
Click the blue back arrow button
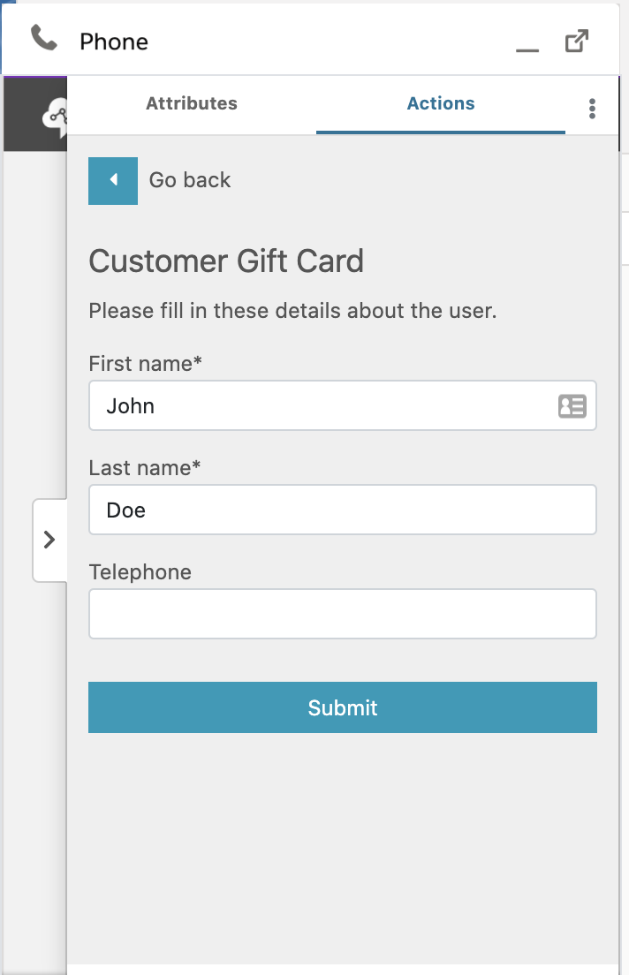[x=113, y=180]
